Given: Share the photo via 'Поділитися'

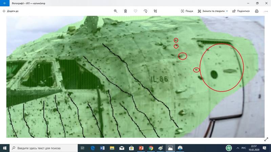Looking at the screenshot, I should [x=241, y=11].
